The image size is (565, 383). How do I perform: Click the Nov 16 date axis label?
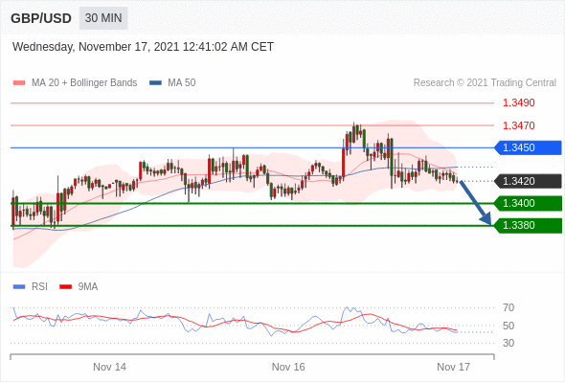[x=288, y=367]
